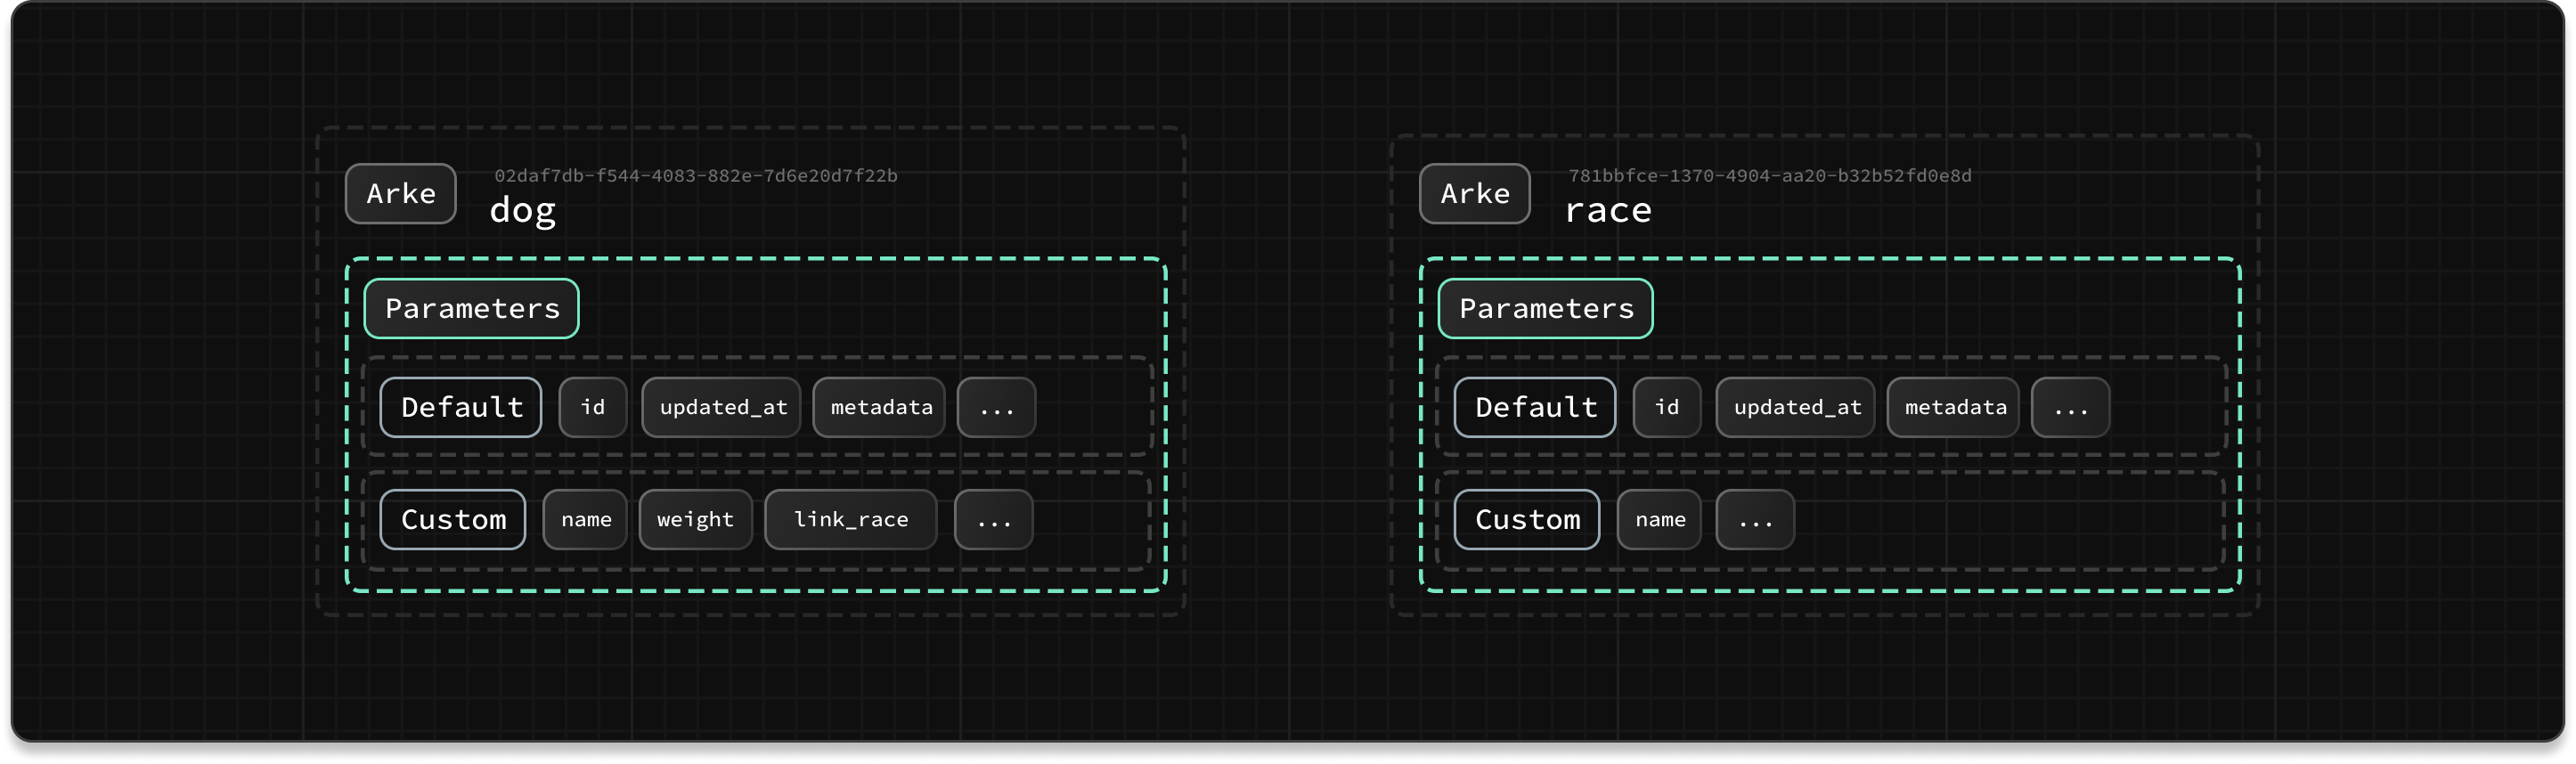
Task: Expand more custom parameters in dog Arke
Action: (x=993, y=520)
